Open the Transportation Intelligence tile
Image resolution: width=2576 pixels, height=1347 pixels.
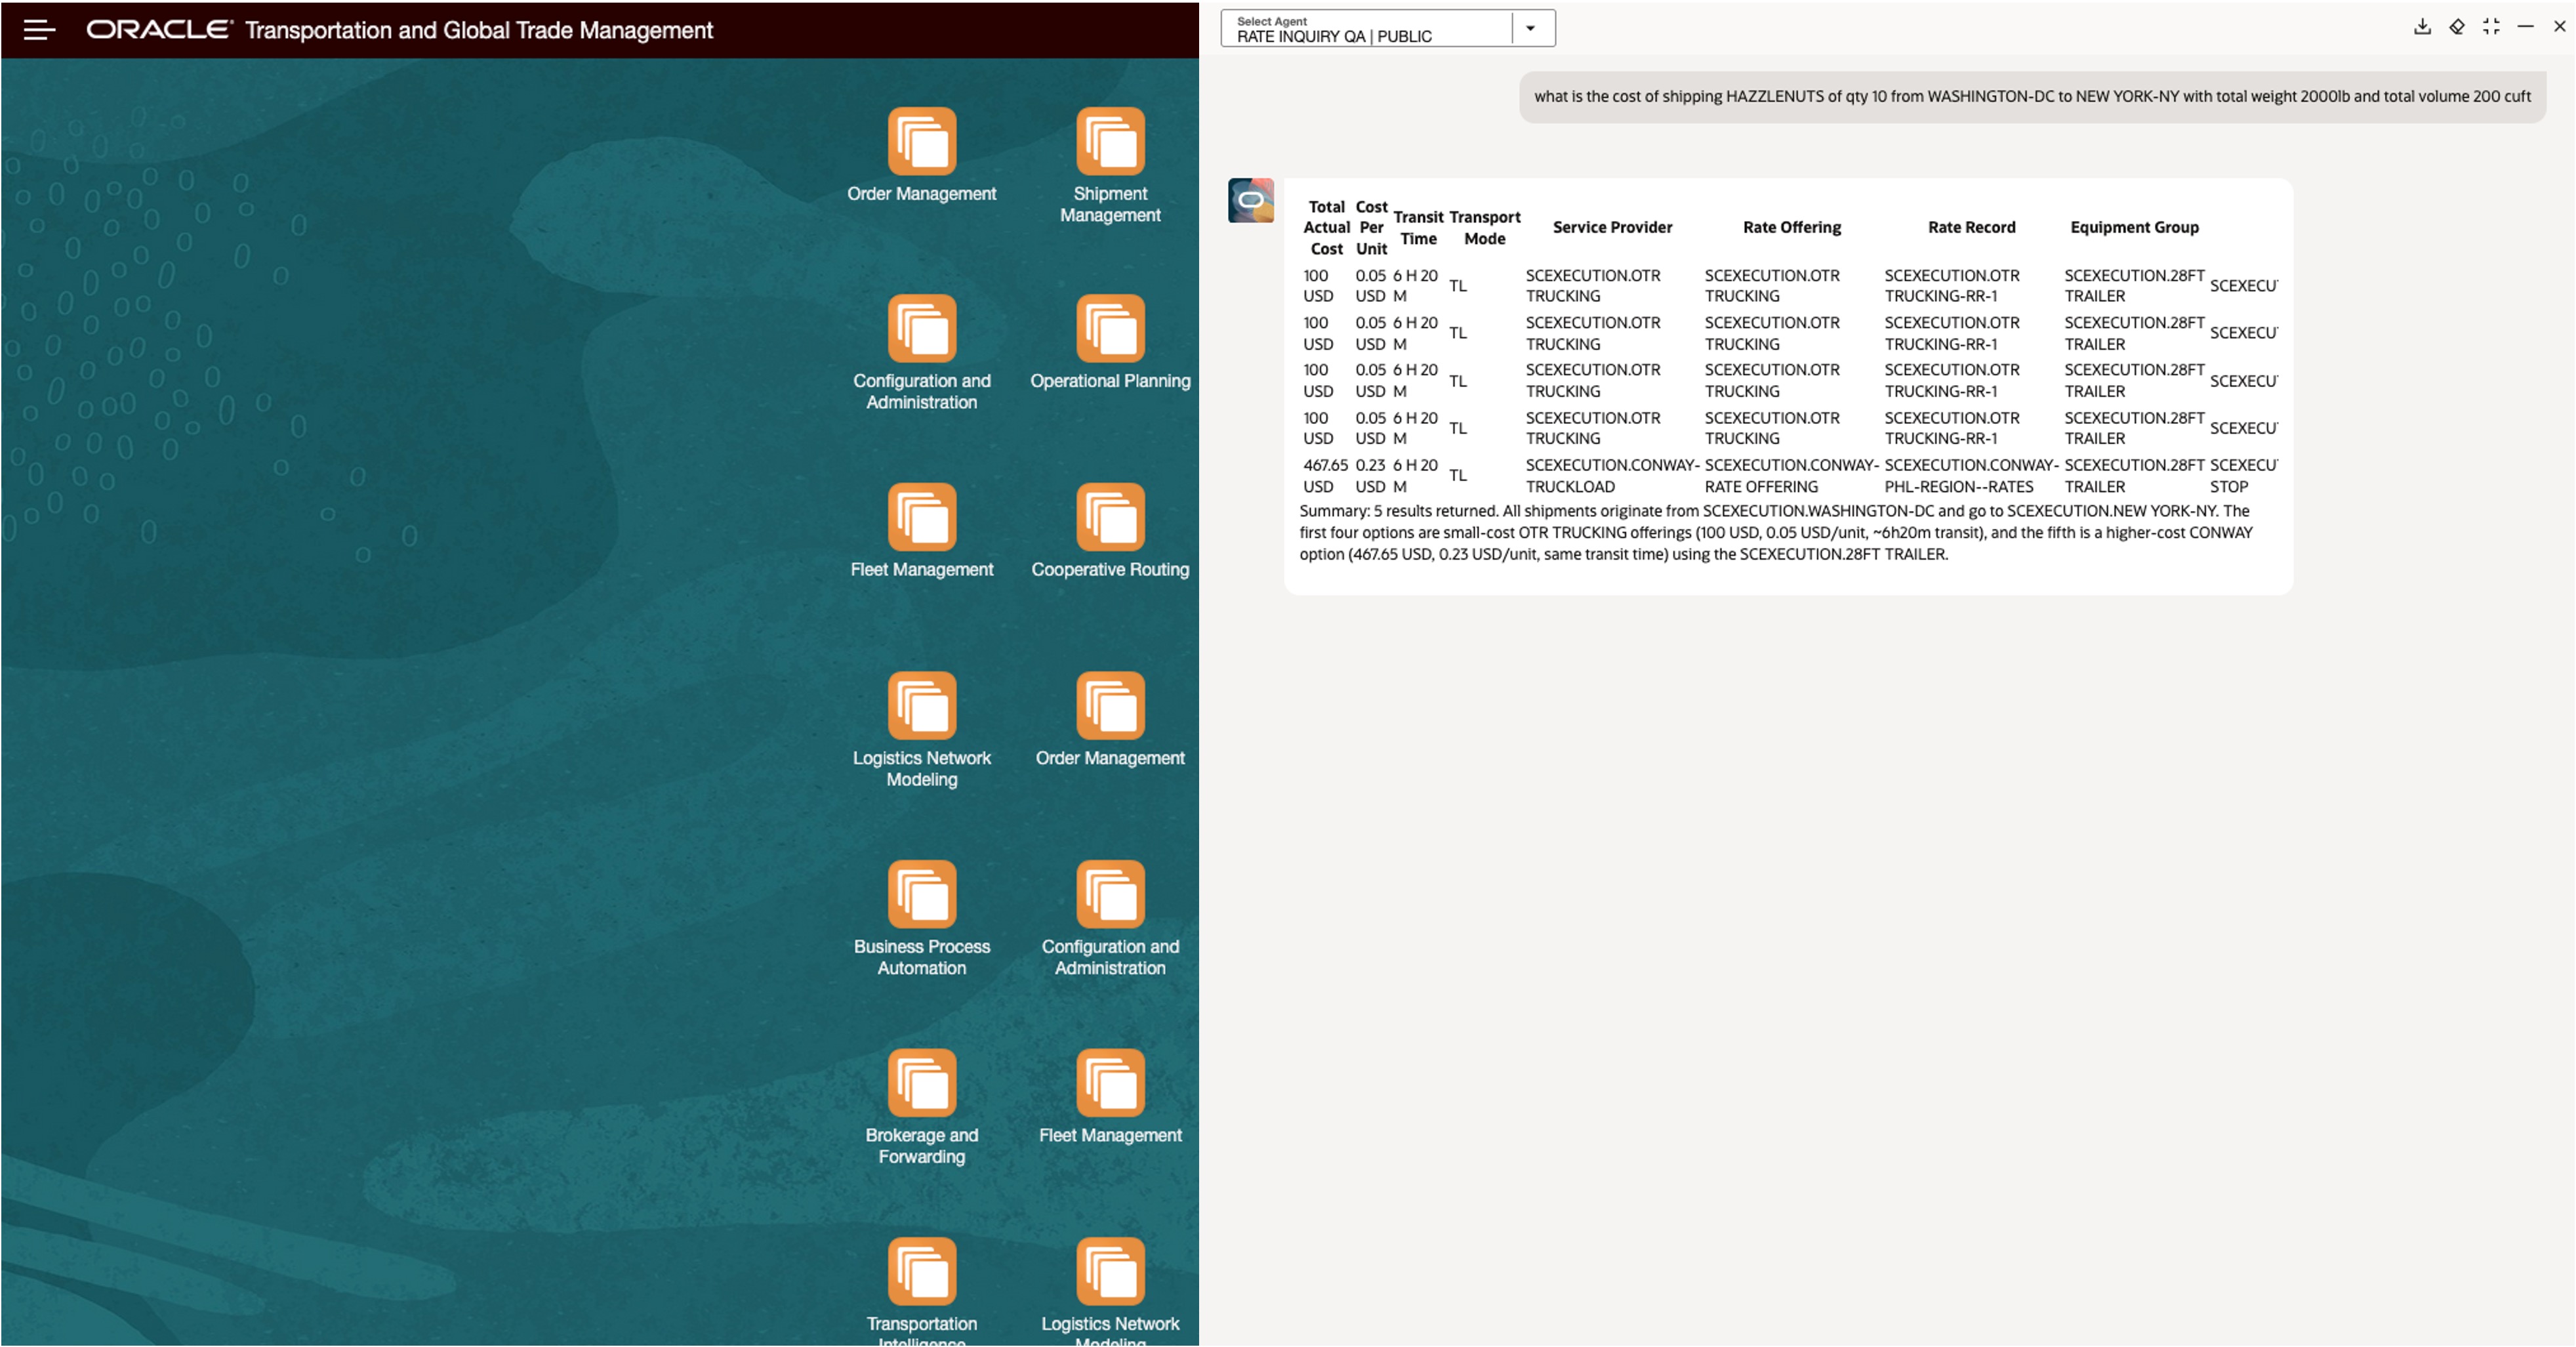(x=921, y=1272)
